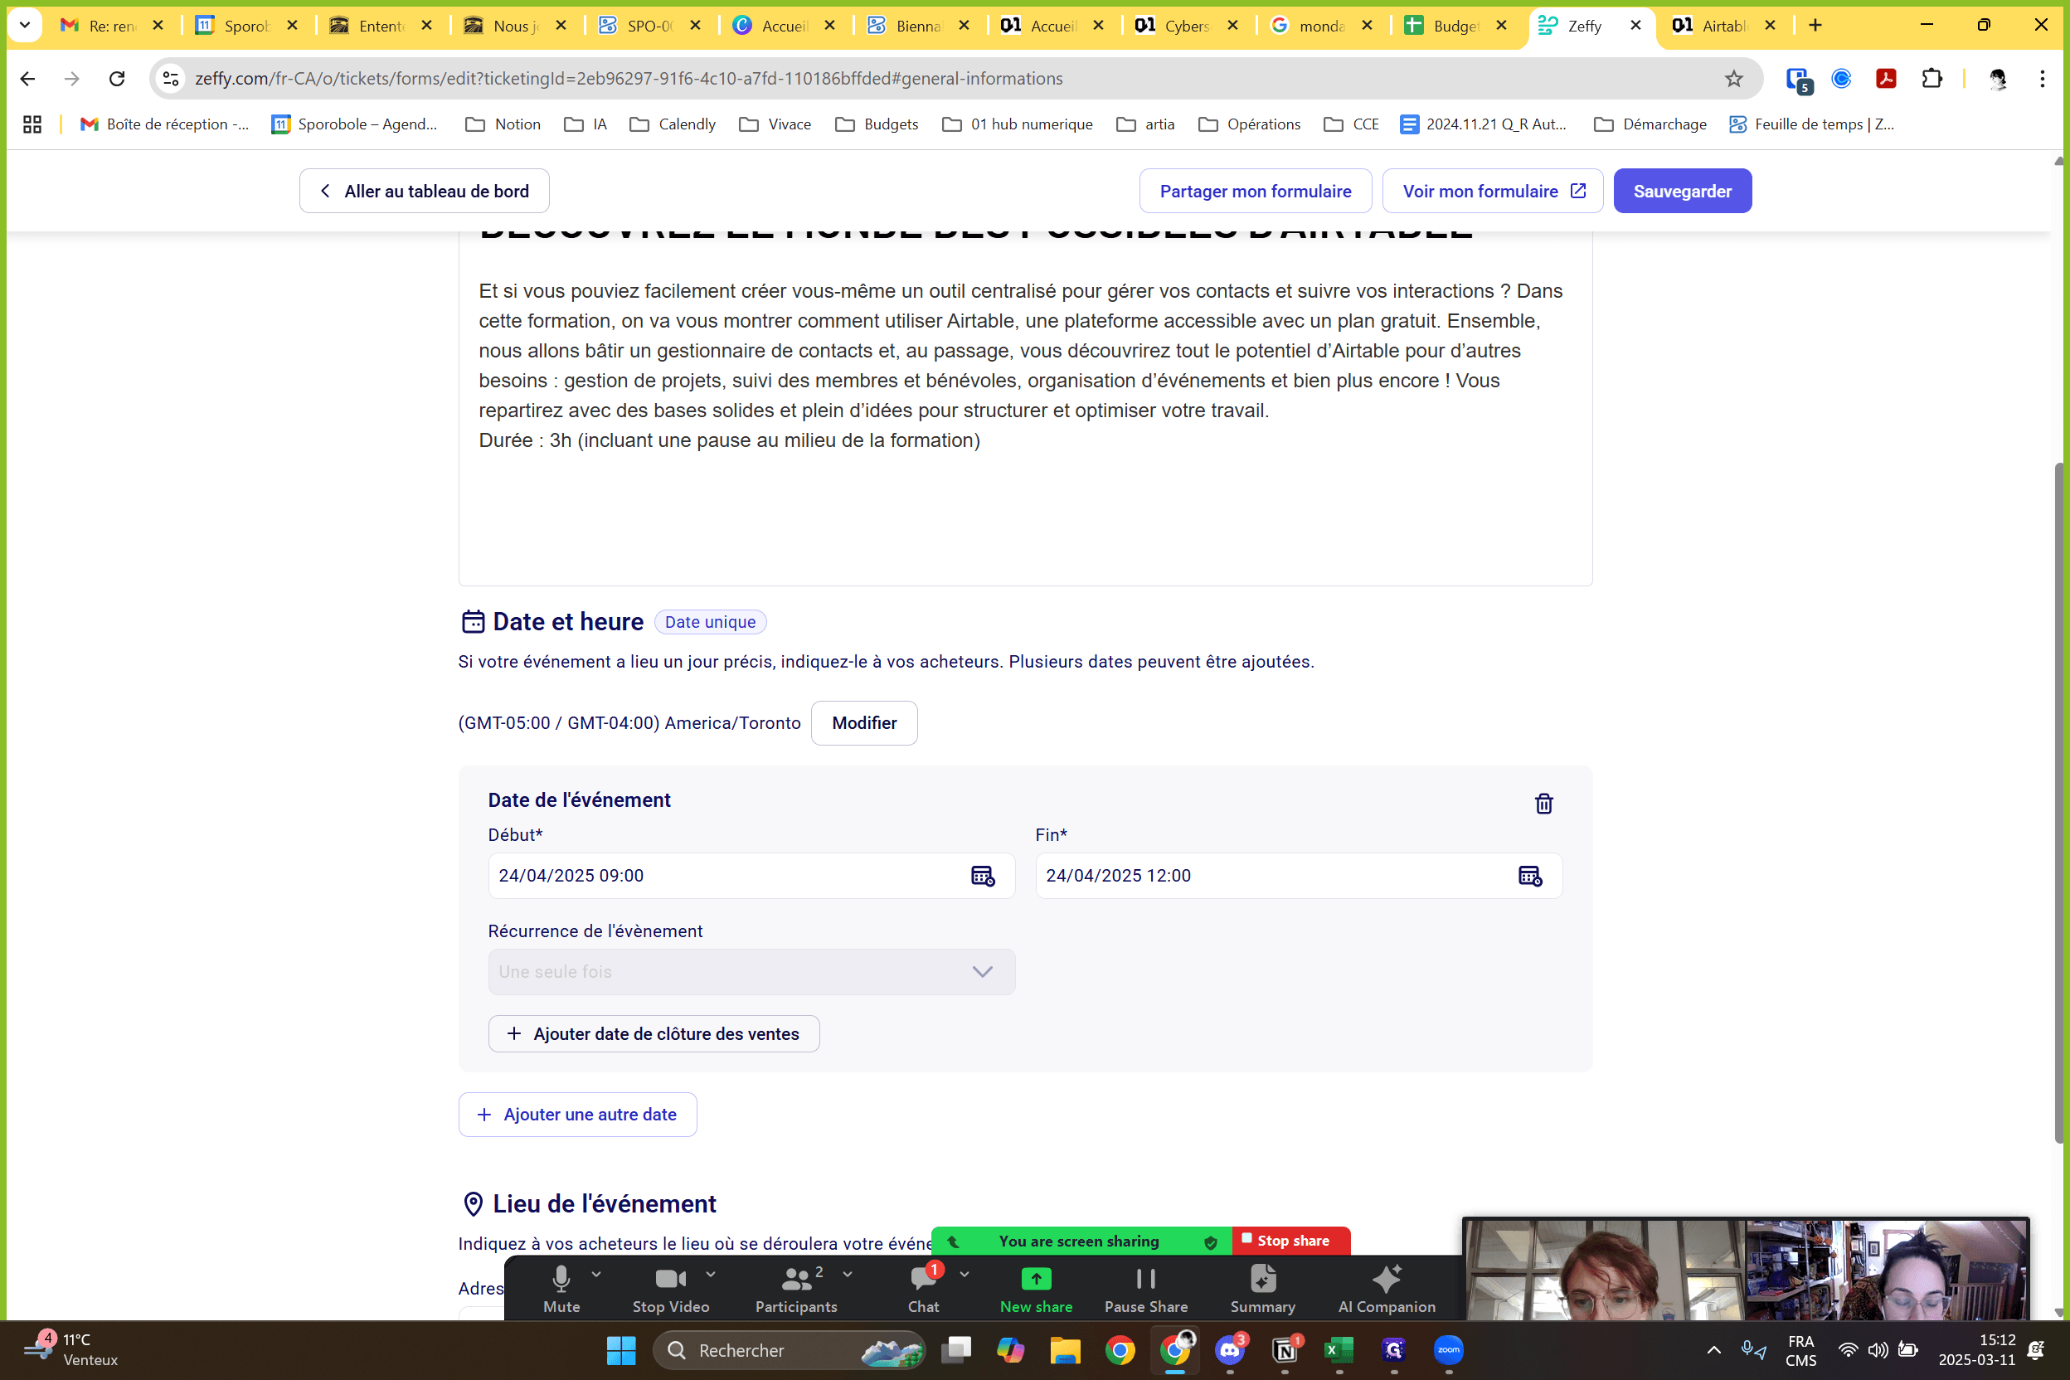Viewport: 2070px width, 1380px height.
Task: Bookmark this page with the star icon
Action: point(1733,78)
